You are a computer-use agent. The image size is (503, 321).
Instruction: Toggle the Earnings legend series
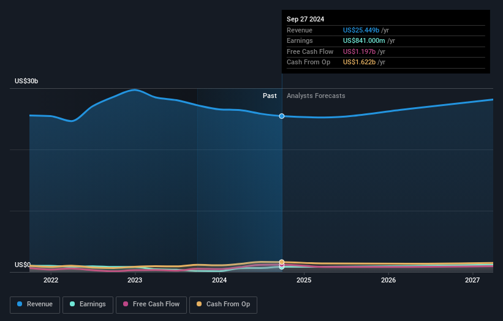[88, 304]
